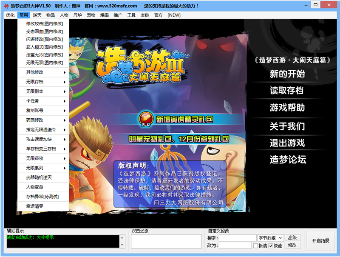Open the 丹炉 menu
Screen dimensions: 340x257
77,15
